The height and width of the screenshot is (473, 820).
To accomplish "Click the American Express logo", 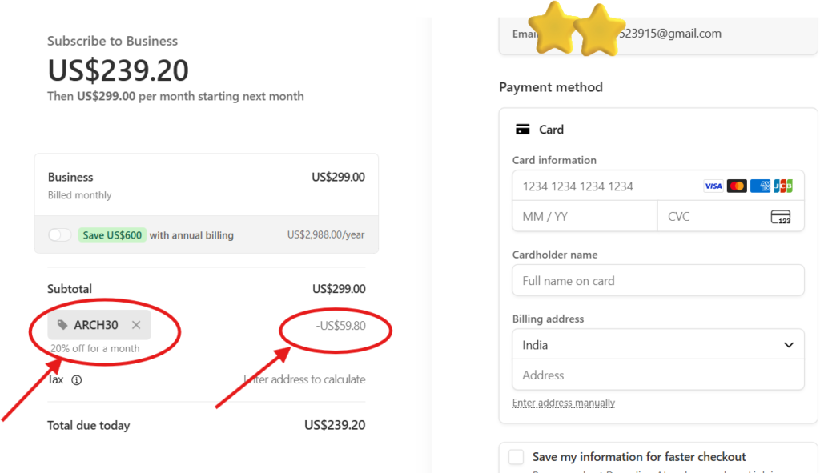I will [x=760, y=186].
